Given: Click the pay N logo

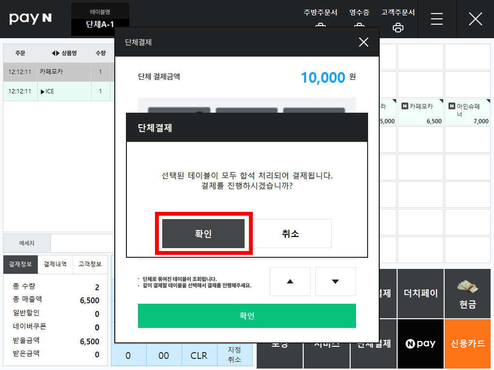Looking at the screenshot, I should click(30, 18).
